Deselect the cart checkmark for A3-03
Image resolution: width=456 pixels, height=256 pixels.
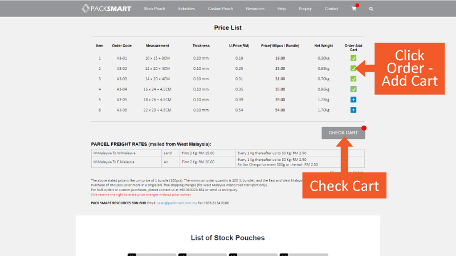353,79
